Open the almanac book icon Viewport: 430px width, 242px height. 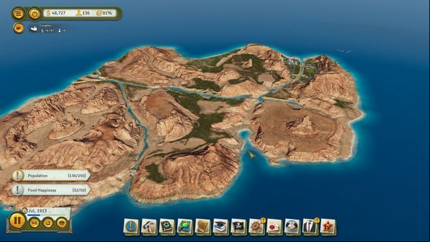pyautogui.click(x=167, y=227)
